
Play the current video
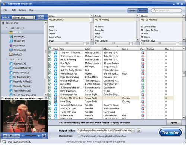11,136
